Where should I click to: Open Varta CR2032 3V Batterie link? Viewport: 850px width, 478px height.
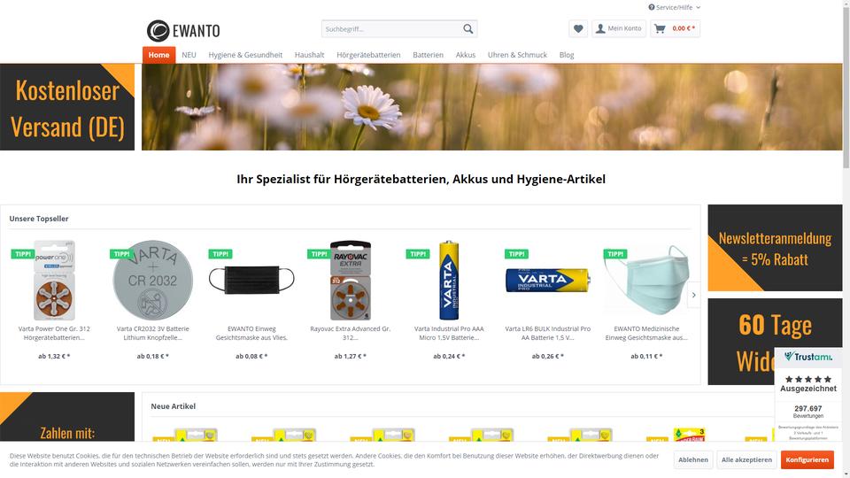click(153, 333)
